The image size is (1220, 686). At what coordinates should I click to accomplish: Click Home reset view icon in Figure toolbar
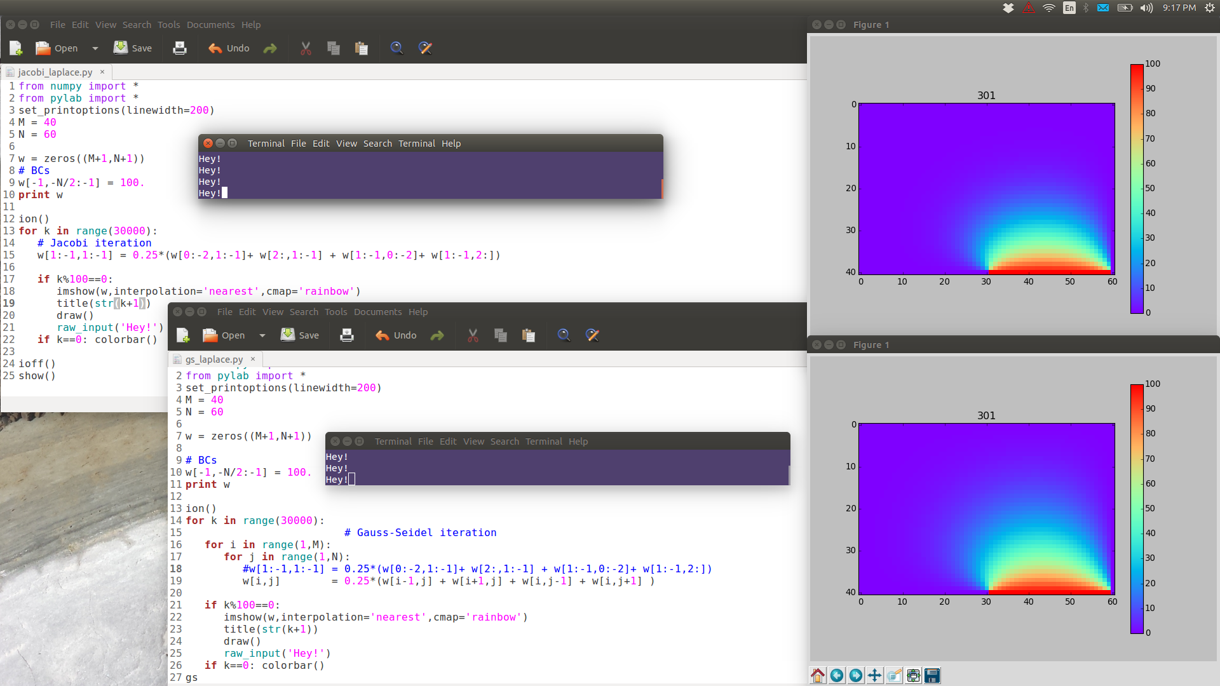point(818,675)
